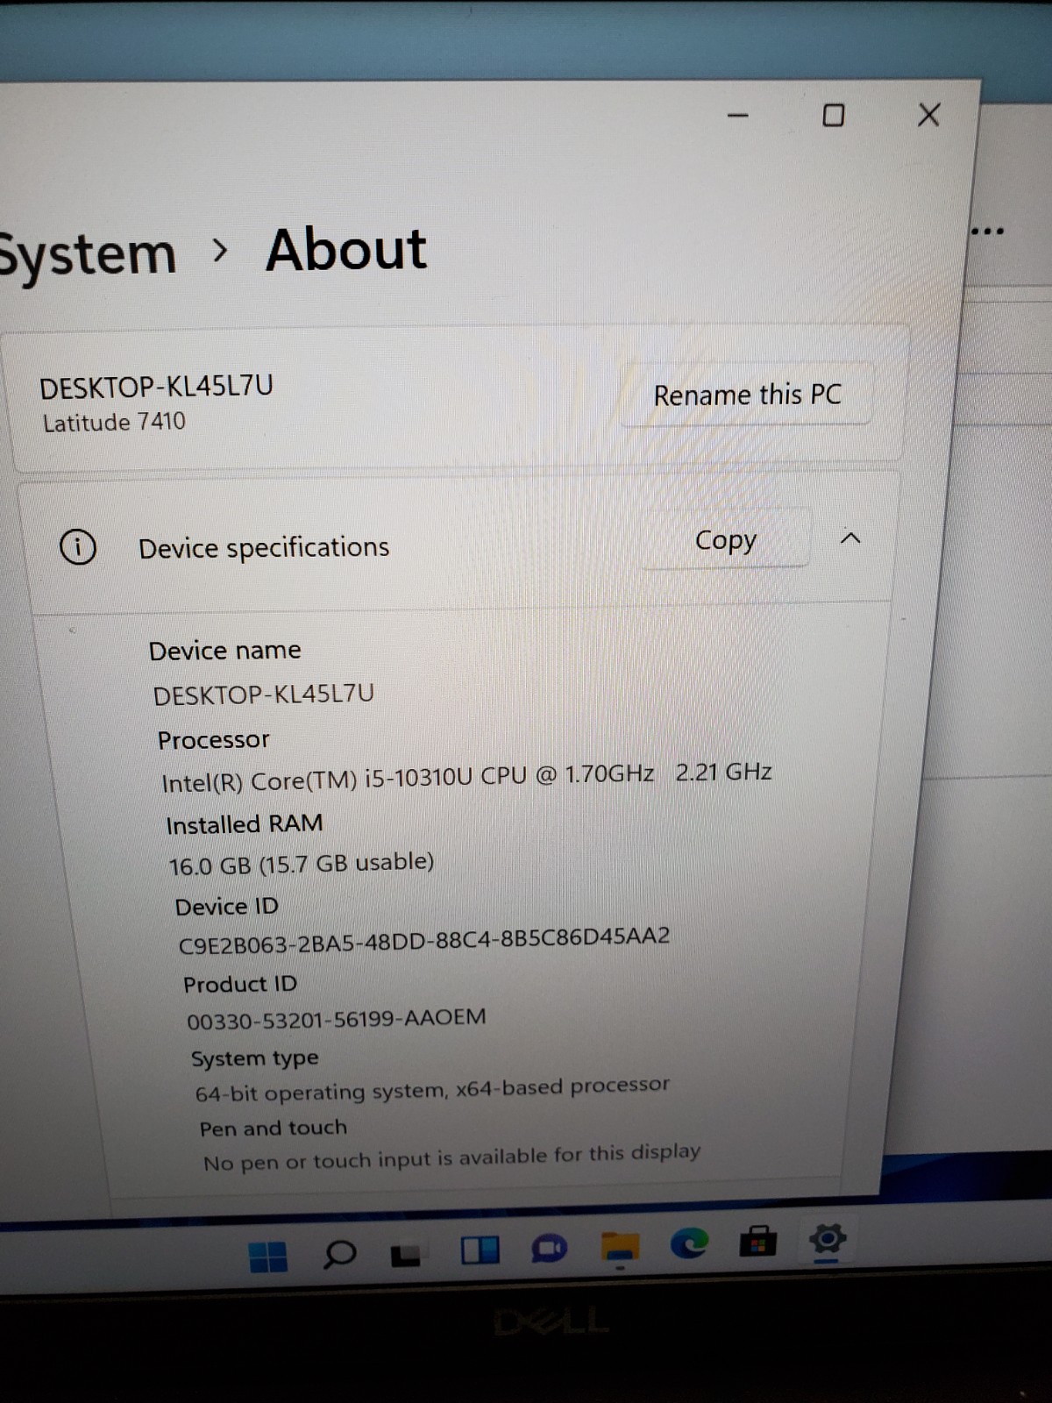Click the Latitude 7410 model text
The width and height of the screenshot is (1052, 1403).
(114, 422)
